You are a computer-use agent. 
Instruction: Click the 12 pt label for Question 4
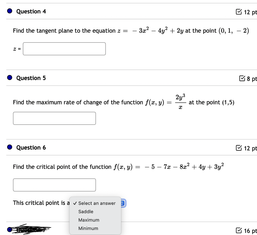(x=251, y=12)
